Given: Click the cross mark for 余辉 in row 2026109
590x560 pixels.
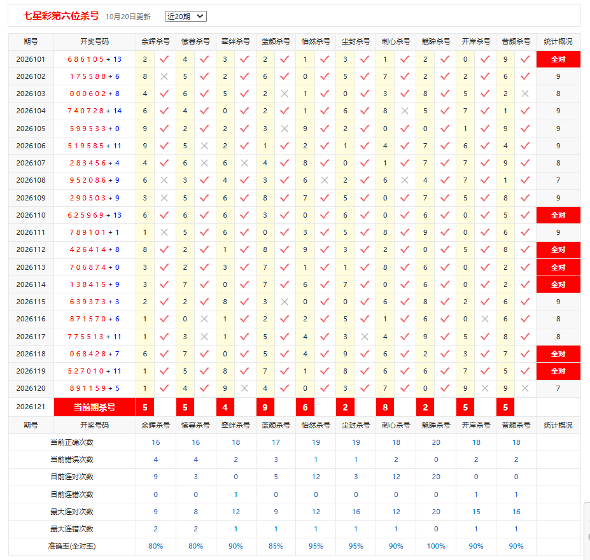Looking at the screenshot, I should point(164,198).
